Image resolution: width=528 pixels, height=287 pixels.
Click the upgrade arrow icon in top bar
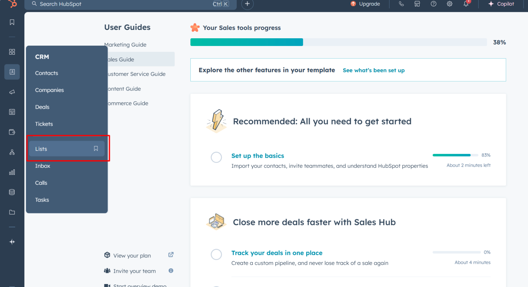coord(353,4)
